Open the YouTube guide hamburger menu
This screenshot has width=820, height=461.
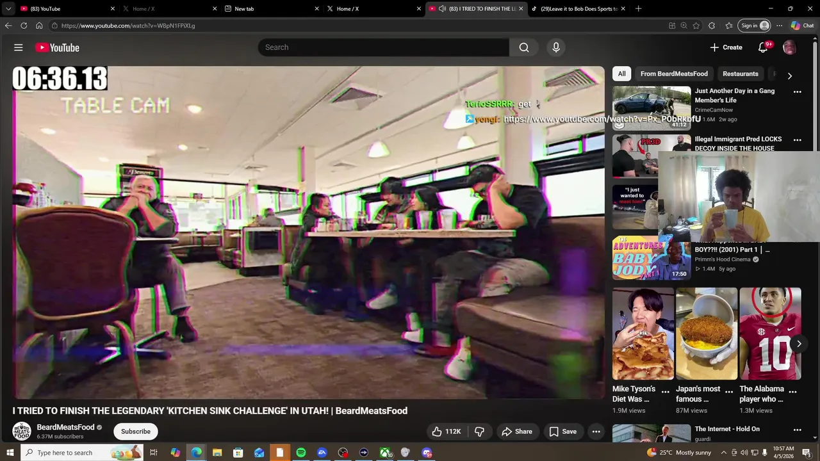[x=19, y=47]
